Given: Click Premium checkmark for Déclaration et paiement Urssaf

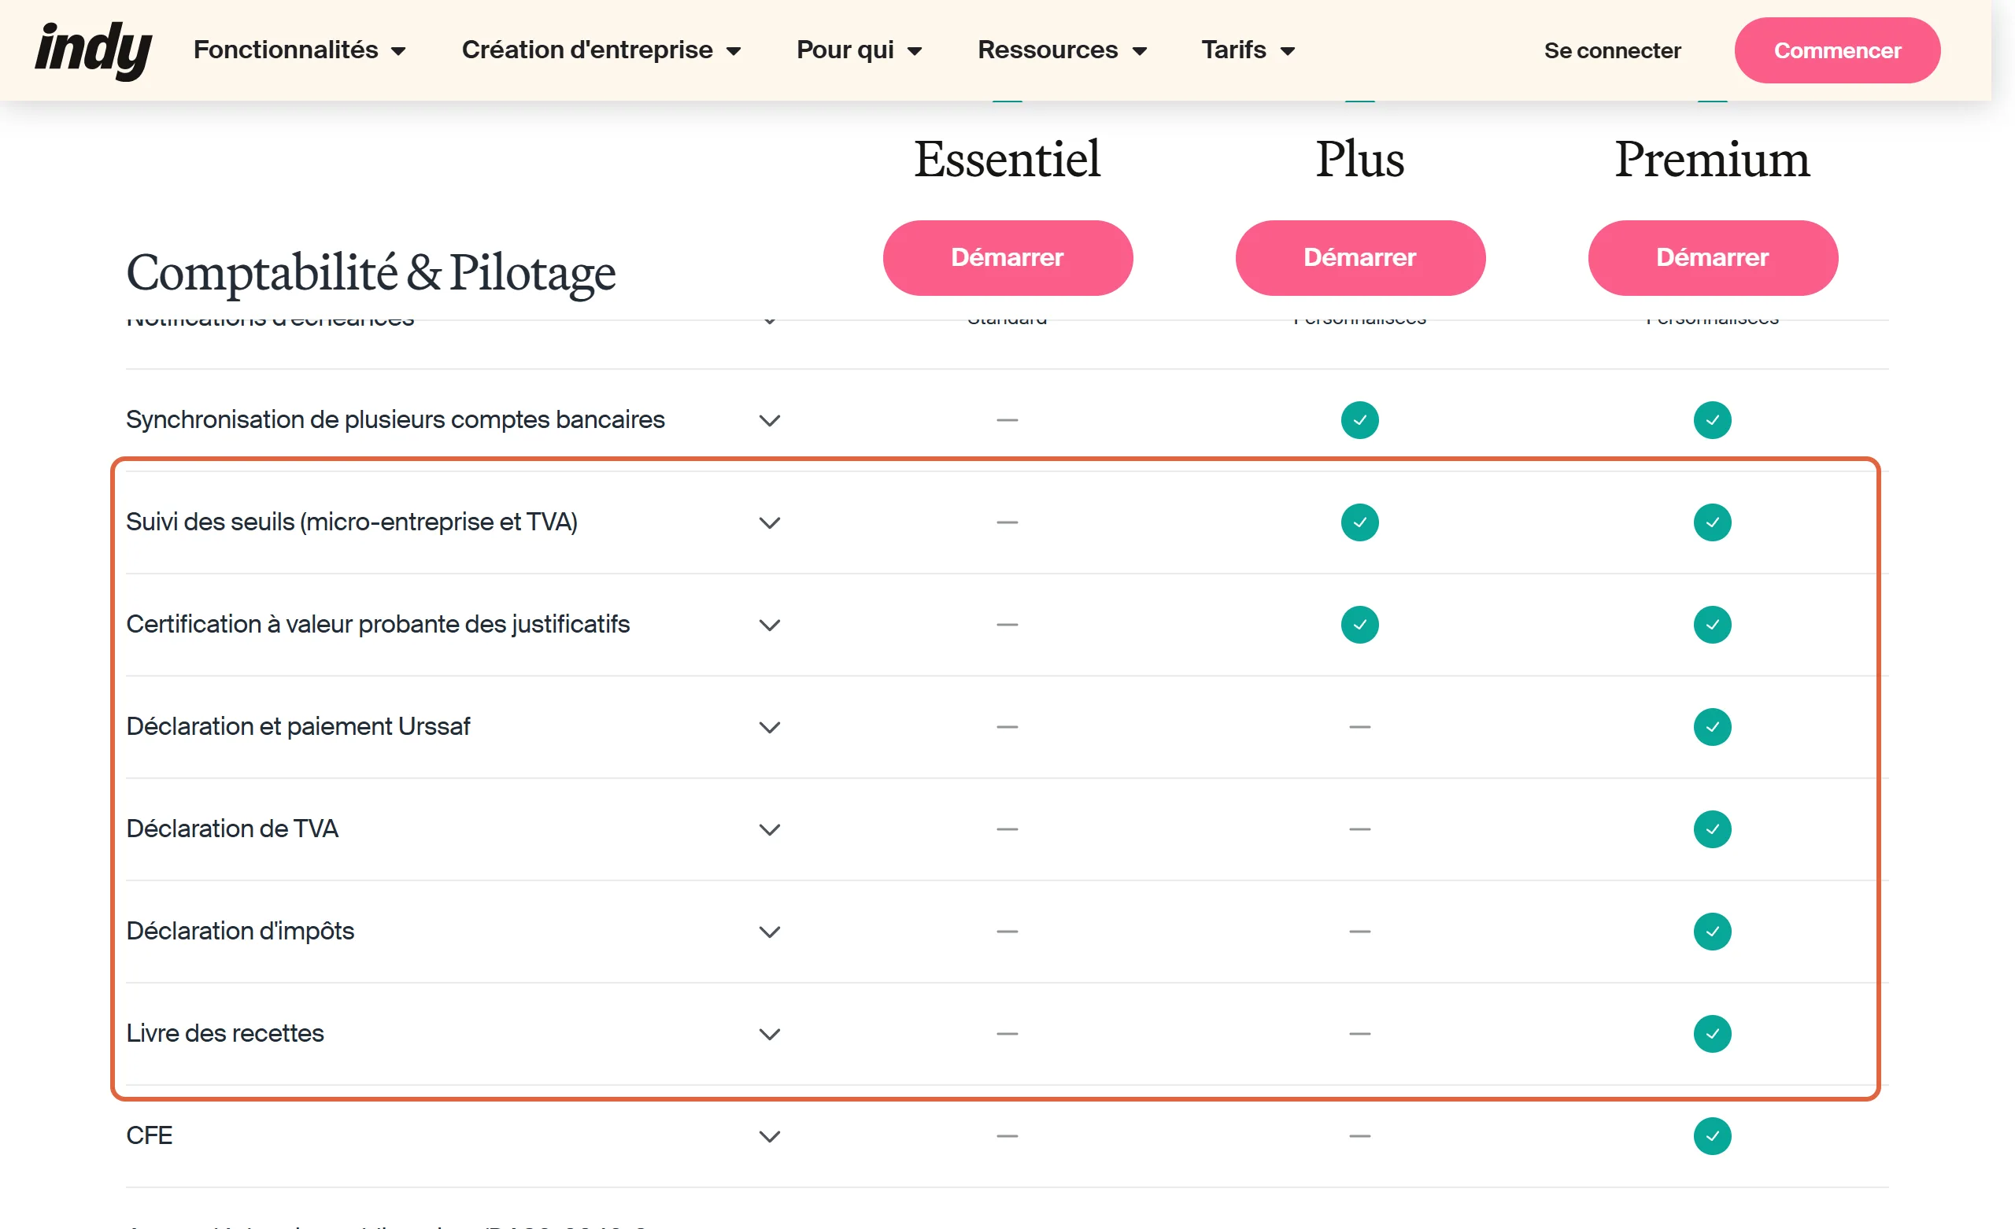Looking at the screenshot, I should click(x=1713, y=727).
